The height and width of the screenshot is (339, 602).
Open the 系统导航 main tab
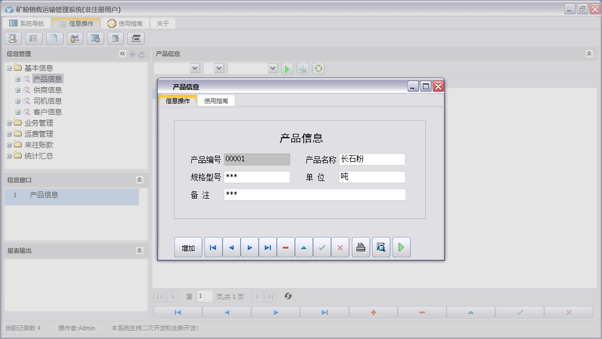pos(27,24)
